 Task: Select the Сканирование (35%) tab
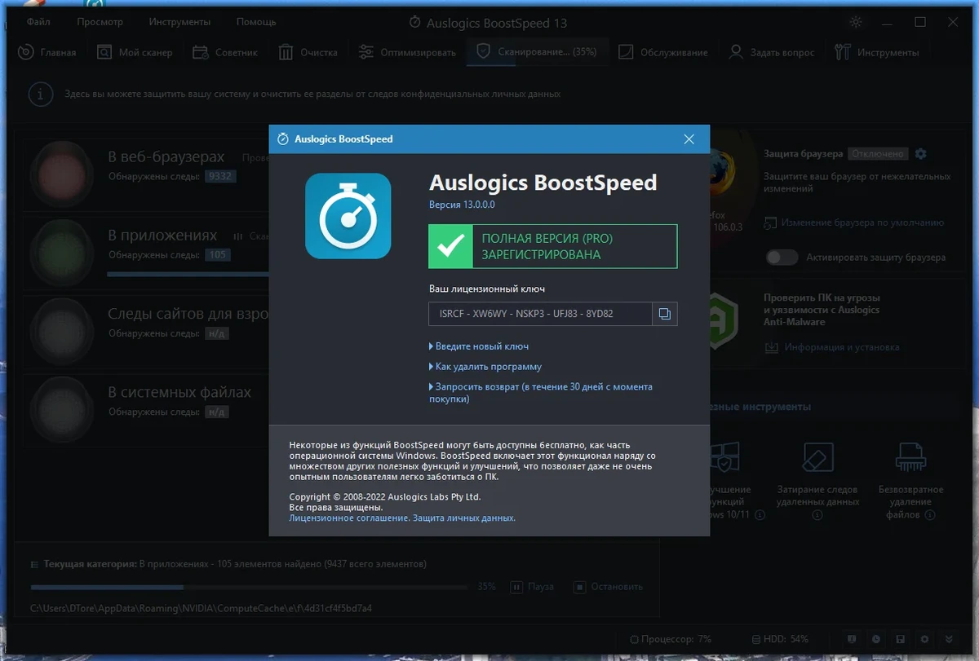click(x=536, y=52)
